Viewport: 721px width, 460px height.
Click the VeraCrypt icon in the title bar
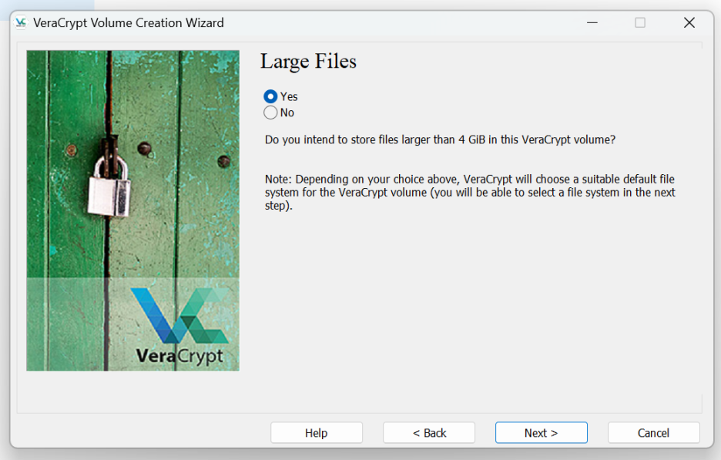pos(21,22)
